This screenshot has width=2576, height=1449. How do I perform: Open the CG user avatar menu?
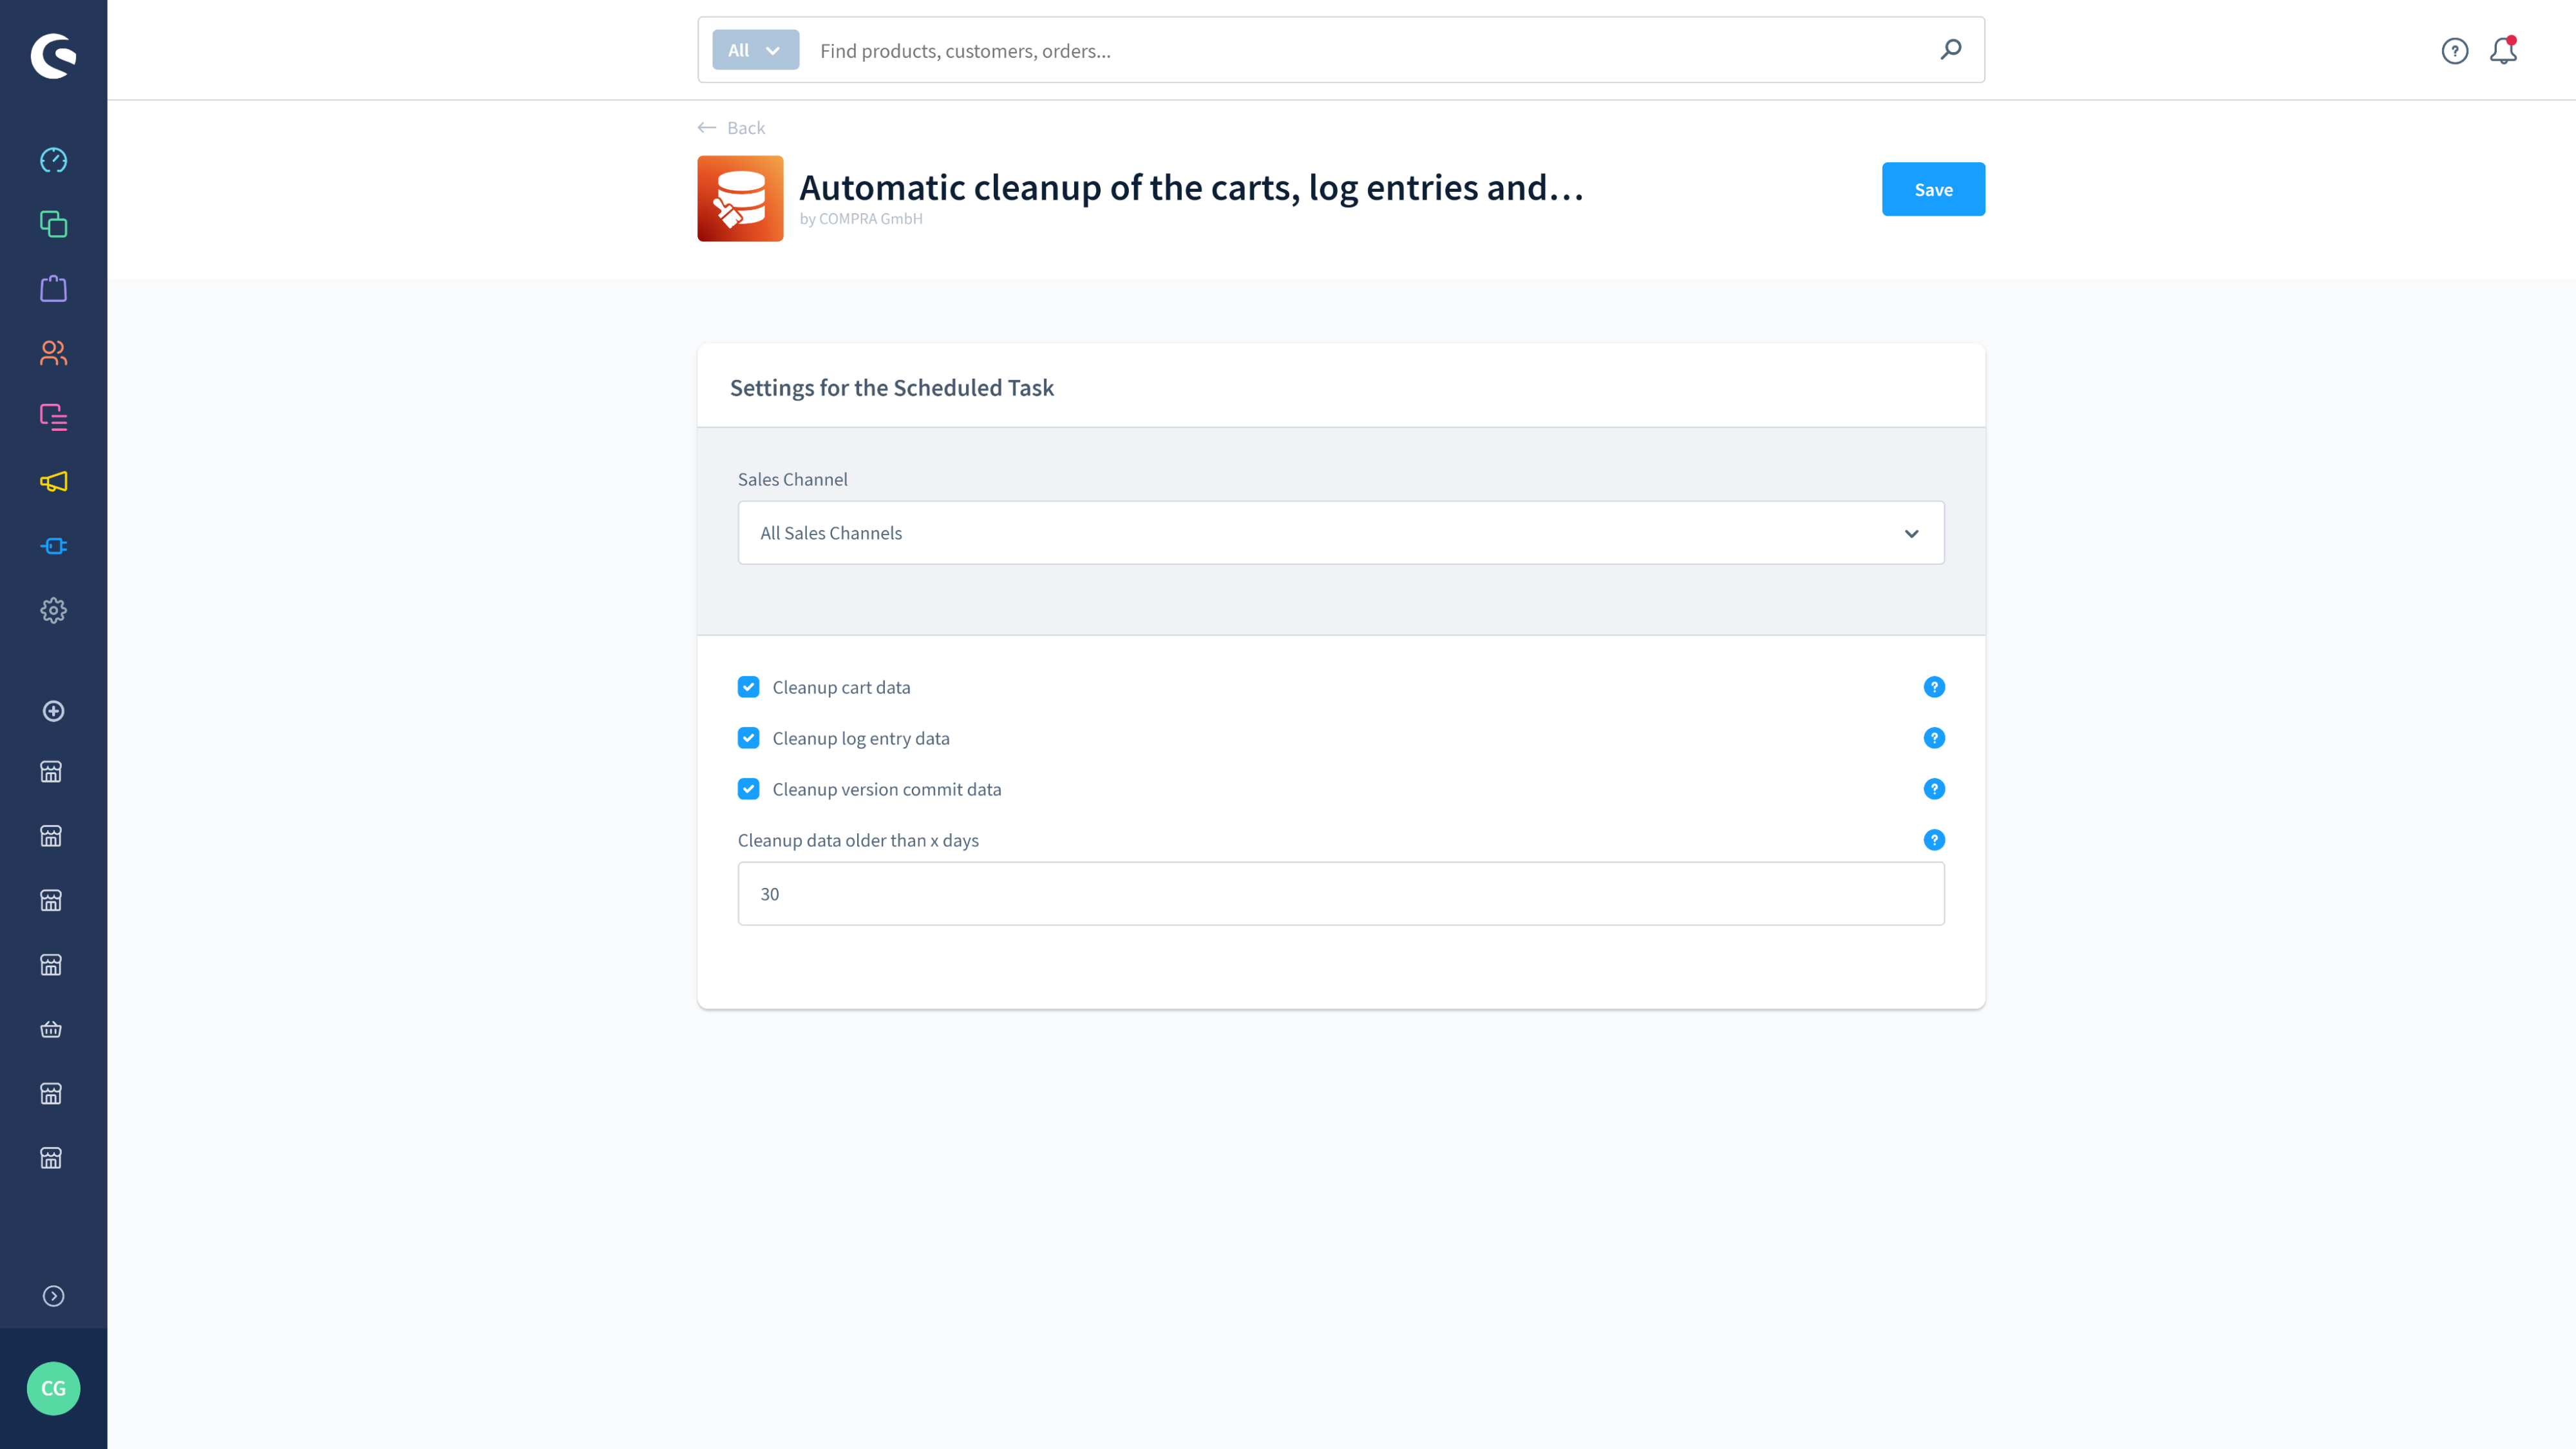pyautogui.click(x=53, y=1388)
